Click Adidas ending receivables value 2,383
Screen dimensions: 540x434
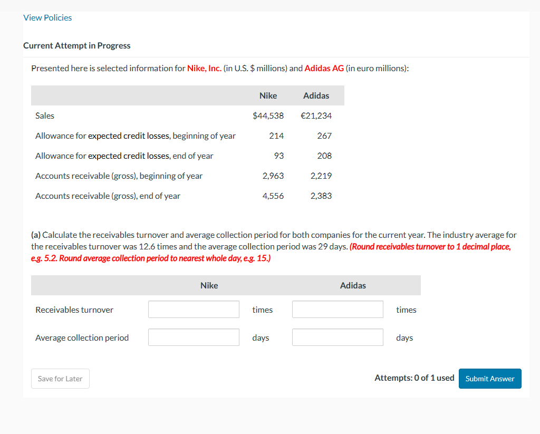point(321,196)
